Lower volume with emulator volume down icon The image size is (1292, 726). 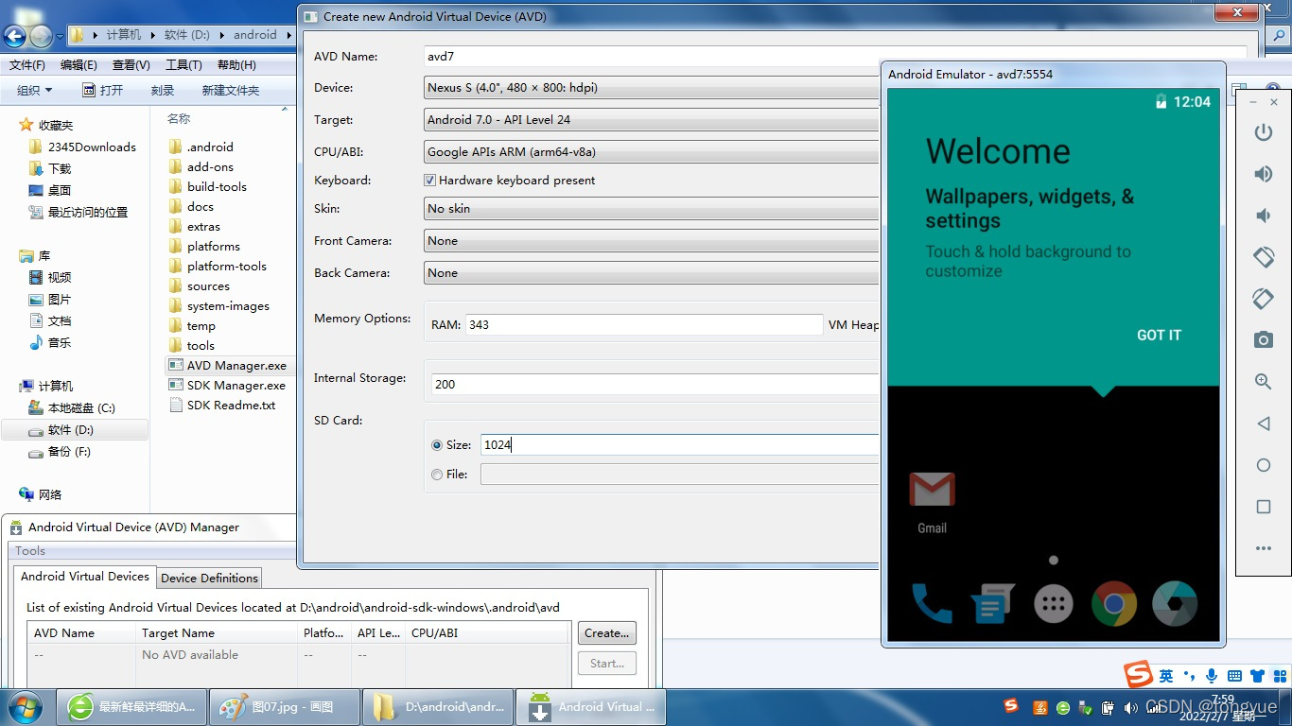(1263, 216)
